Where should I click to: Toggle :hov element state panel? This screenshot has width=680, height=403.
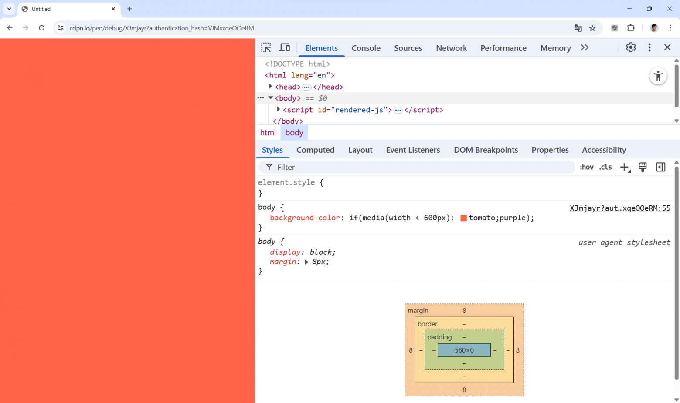[587, 167]
